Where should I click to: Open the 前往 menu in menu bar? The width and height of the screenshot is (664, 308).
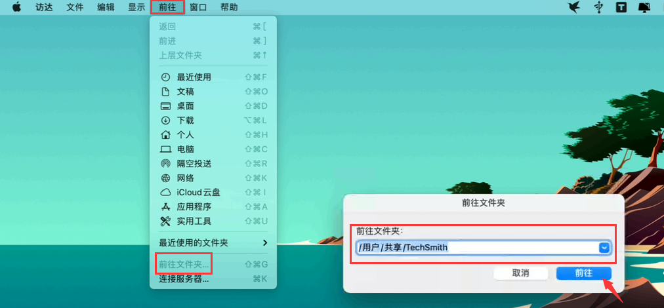pyautogui.click(x=167, y=7)
